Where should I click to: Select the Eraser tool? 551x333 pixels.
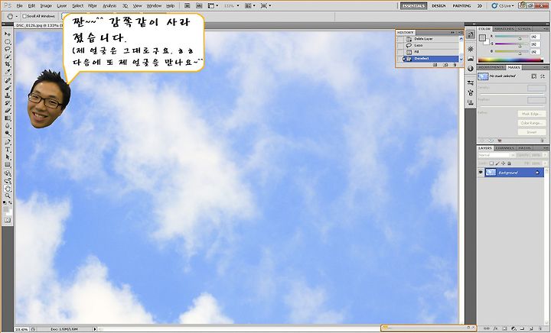[8, 111]
